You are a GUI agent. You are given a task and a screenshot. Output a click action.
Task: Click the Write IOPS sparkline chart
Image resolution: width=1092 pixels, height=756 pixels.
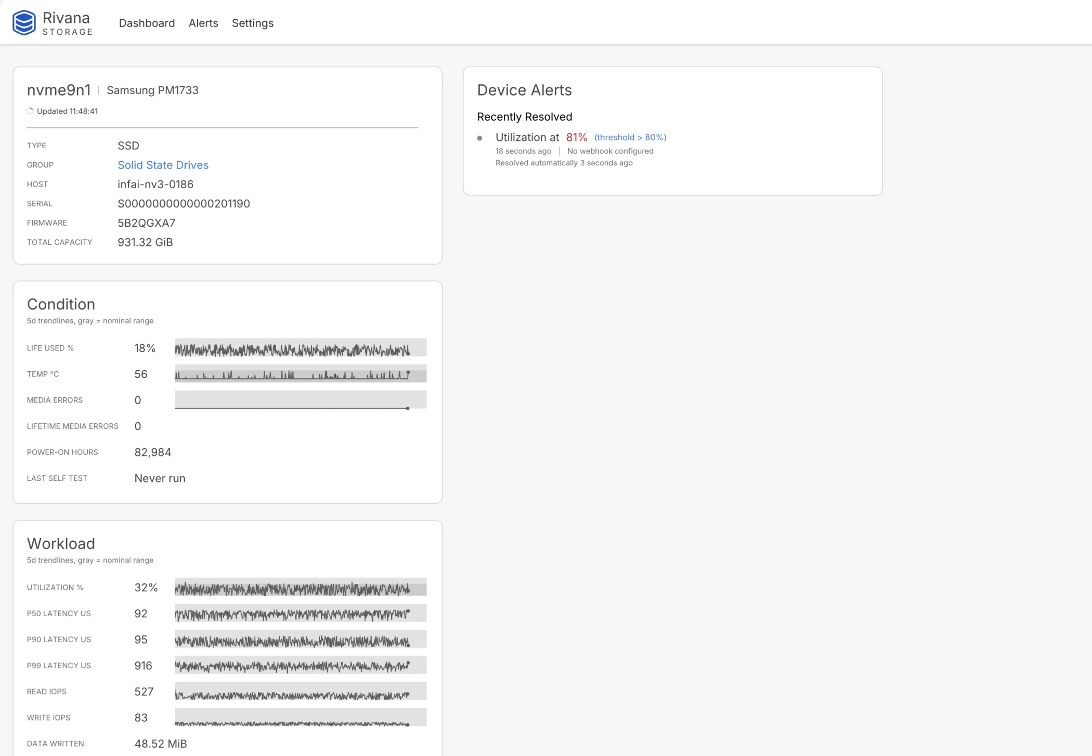click(x=301, y=717)
